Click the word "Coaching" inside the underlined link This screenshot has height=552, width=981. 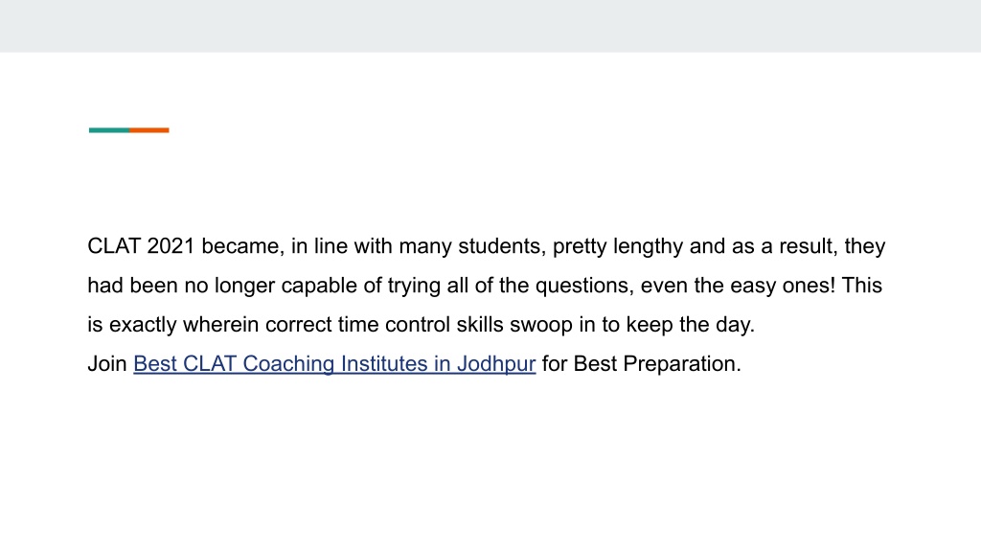click(x=288, y=363)
